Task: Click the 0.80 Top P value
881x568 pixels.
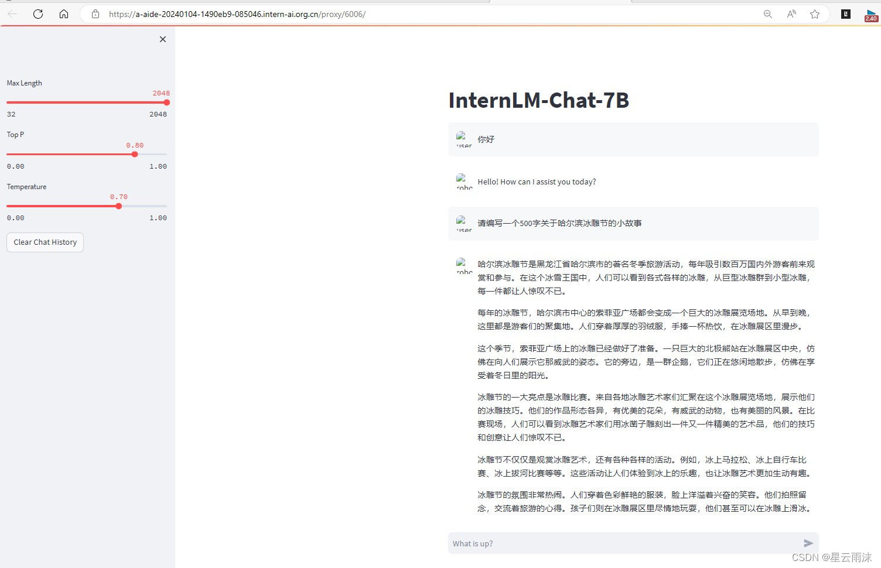Action: 135,145
